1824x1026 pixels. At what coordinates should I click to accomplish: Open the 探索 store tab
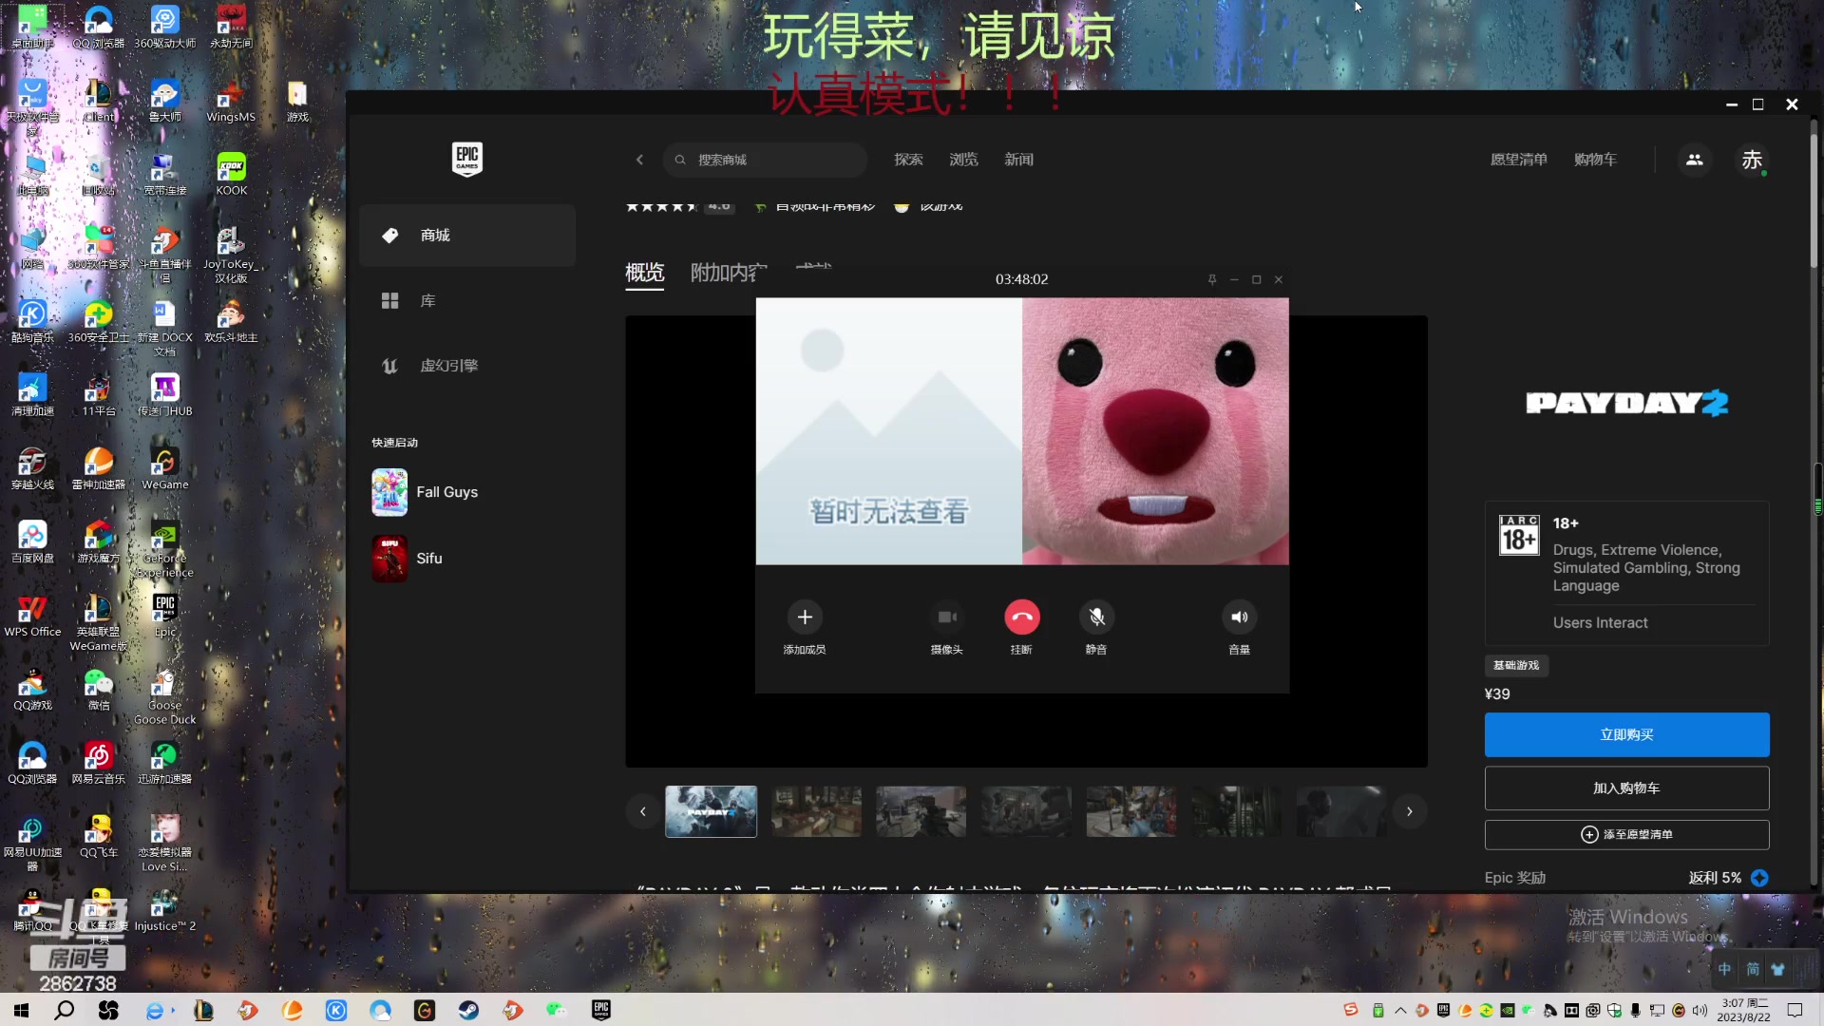[908, 160]
